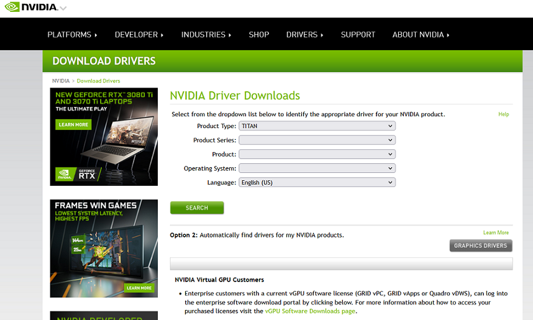Click Learn More on RTX laptops banner
This screenshot has height=320, width=533.
pos(73,125)
